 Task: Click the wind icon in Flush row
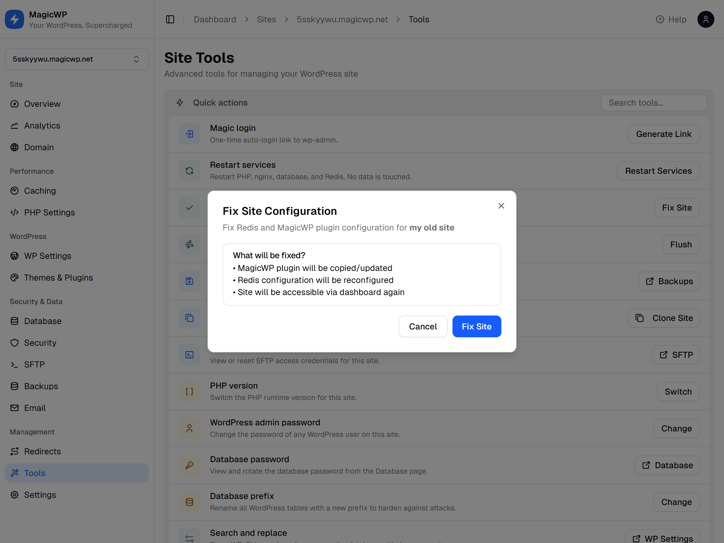[189, 244]
